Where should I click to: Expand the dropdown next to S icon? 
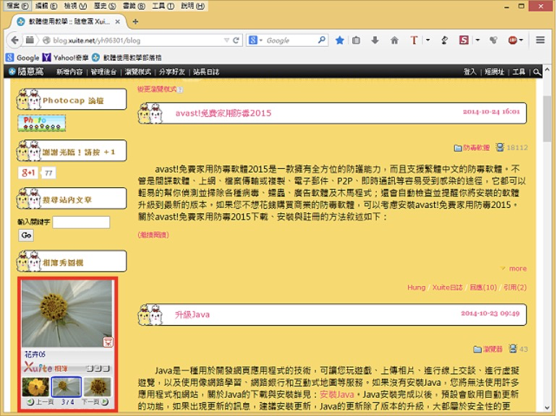477,40
